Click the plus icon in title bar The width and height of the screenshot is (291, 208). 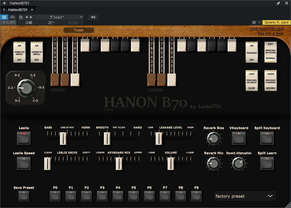pyautogui.click(x=4, y=3)
